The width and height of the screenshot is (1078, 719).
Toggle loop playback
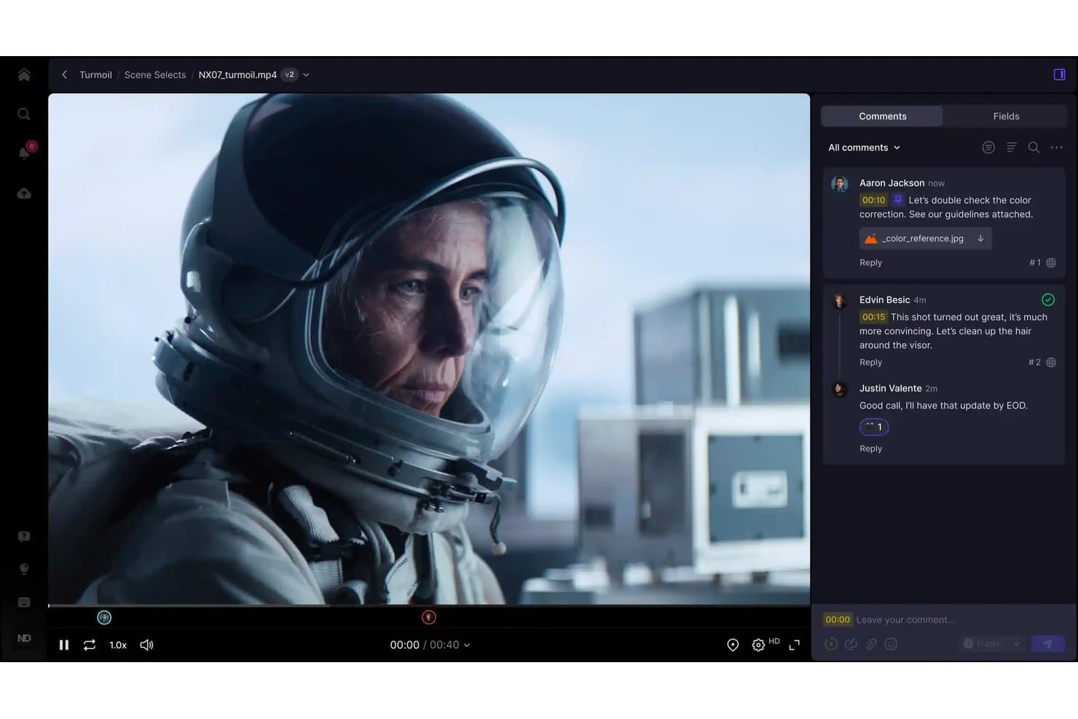[x=90, y=645]
